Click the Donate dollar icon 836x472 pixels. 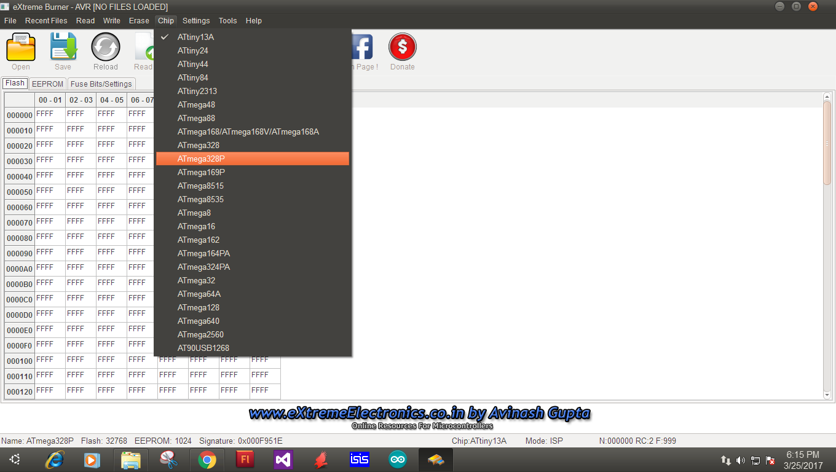(403, 47)
